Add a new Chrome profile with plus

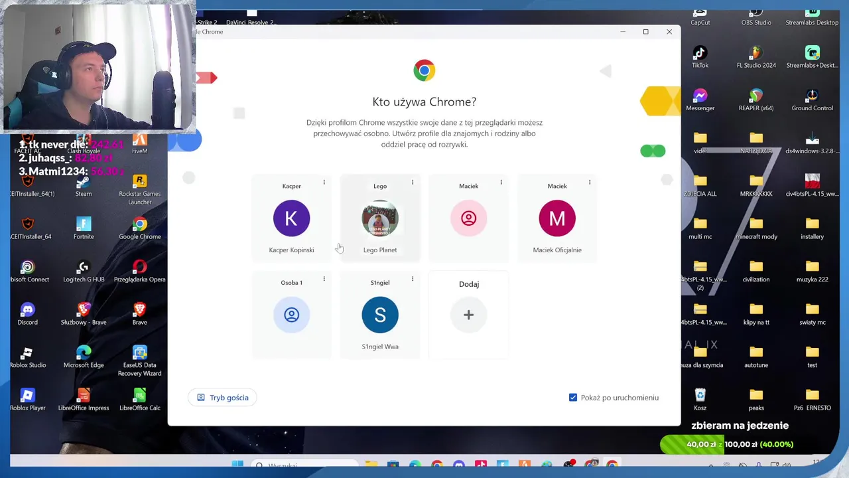[468, 315]
